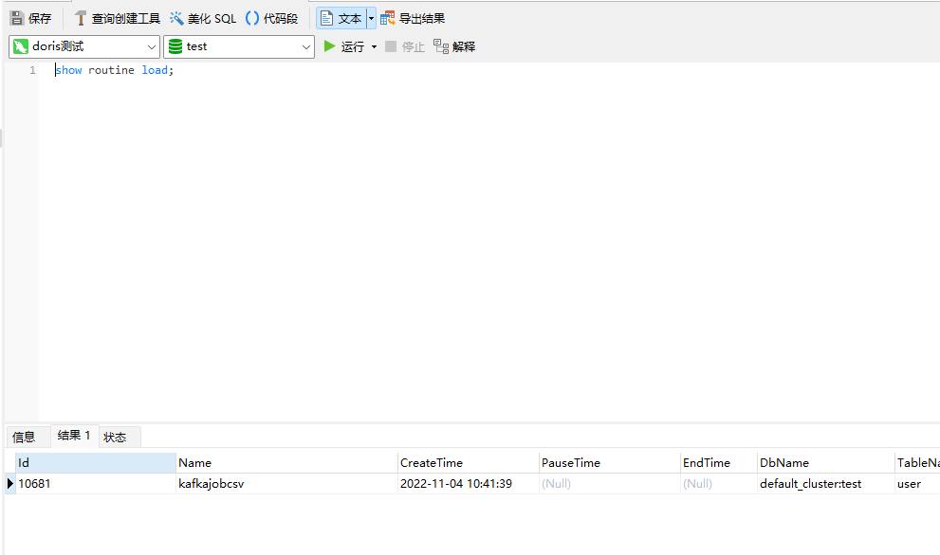Click Export Result (导出结果) icon
The height and width of the screenshot is (555, 940).
(388, 18)
